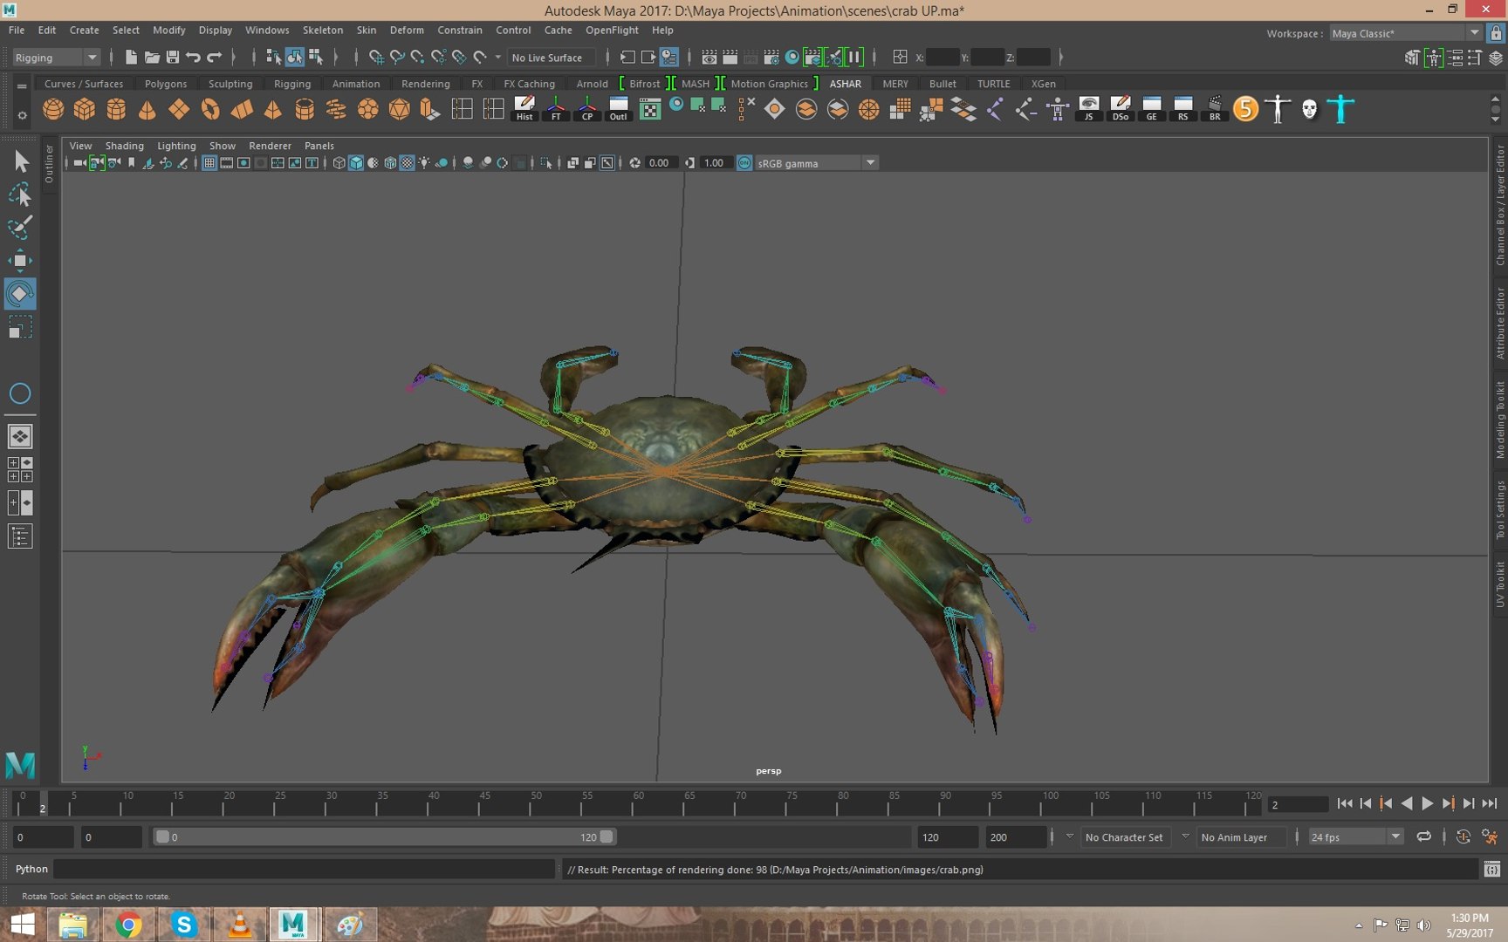This screenshot has width=1508, height=942.
Task: Click the Hist shelf button
Action: 524,109
